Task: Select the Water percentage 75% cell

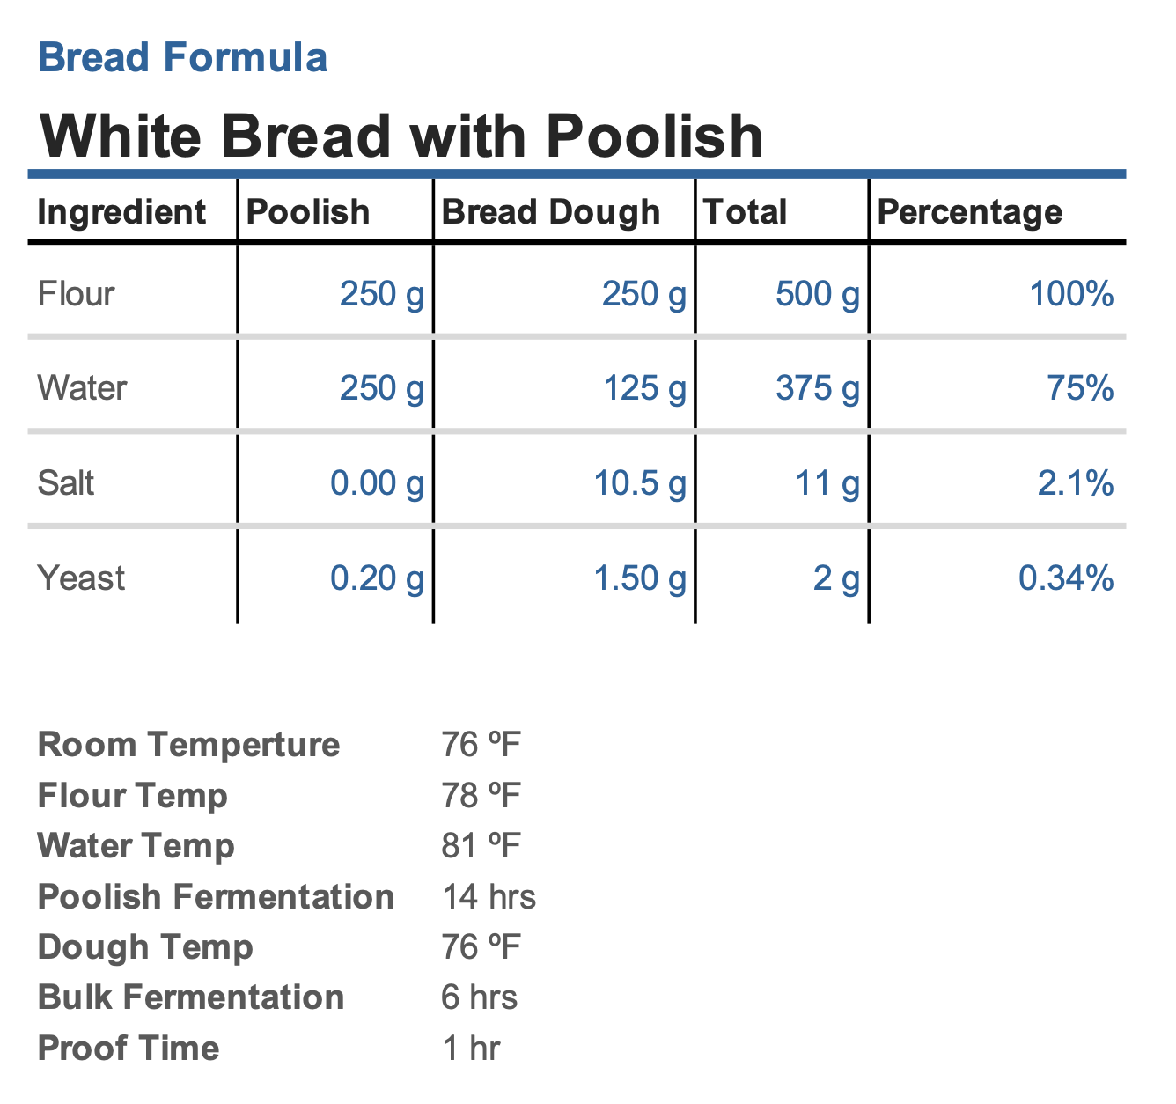Action: point(1080,388)
